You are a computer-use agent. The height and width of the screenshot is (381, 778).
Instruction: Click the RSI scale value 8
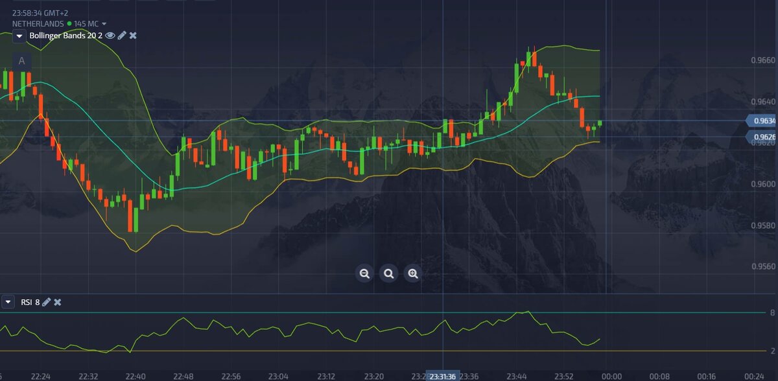click(772, 313)
